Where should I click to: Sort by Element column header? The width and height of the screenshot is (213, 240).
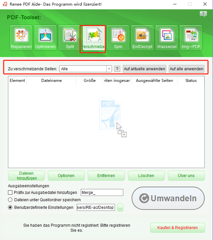(x=17, y=81)
